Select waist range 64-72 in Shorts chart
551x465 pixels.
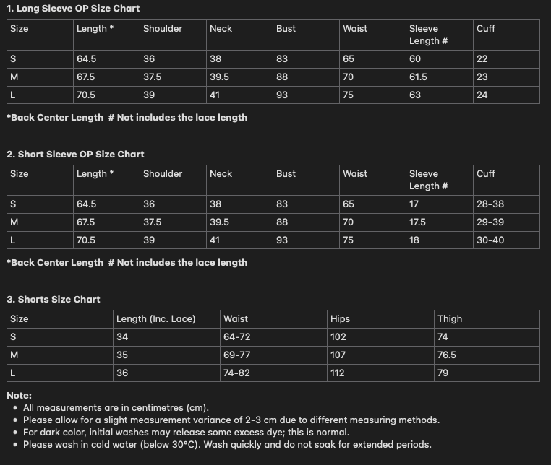(237, 336)
